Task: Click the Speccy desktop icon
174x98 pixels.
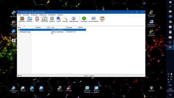Action: [x=60, y=89]
